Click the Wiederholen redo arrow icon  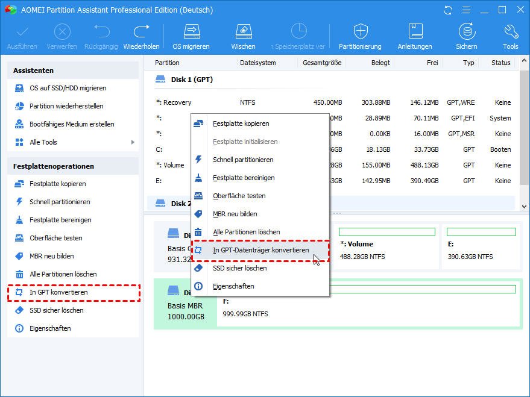coord(141,31)
